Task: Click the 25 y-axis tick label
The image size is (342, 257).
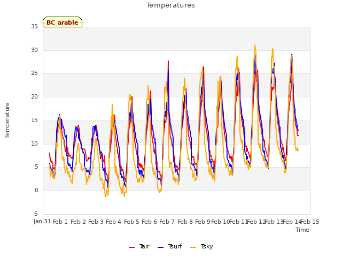Action: [x=34, y=73]
